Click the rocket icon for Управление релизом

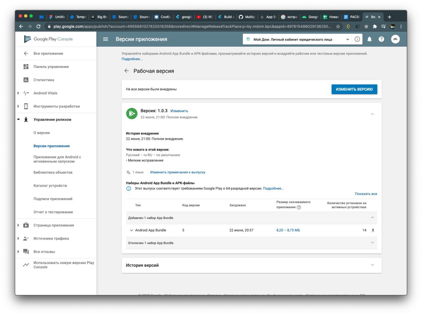click(26, 119)
